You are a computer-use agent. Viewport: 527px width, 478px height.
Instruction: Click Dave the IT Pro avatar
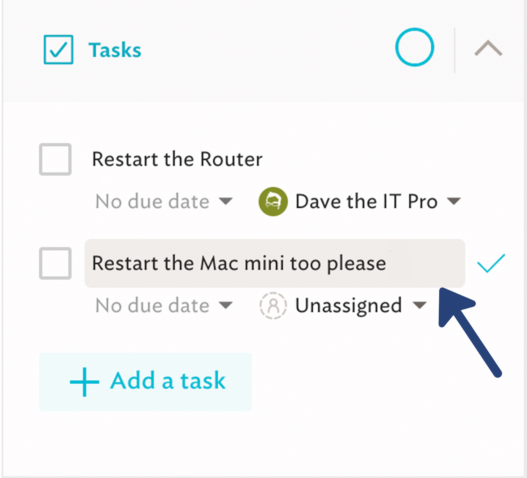273,201
